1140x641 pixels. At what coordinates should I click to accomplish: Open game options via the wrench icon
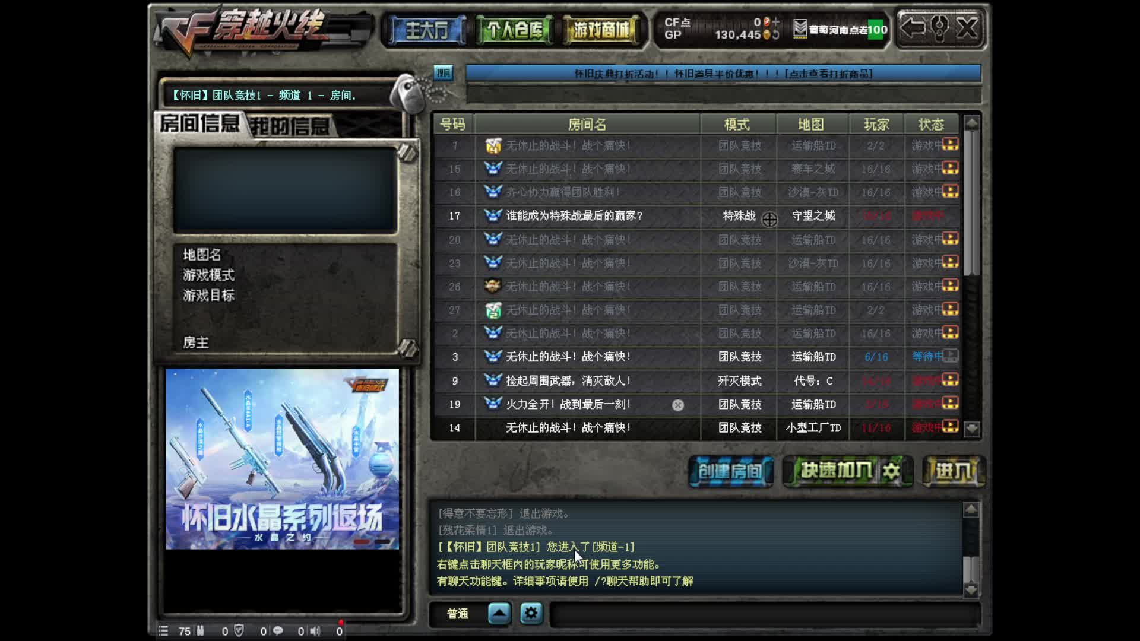point(940,27)
